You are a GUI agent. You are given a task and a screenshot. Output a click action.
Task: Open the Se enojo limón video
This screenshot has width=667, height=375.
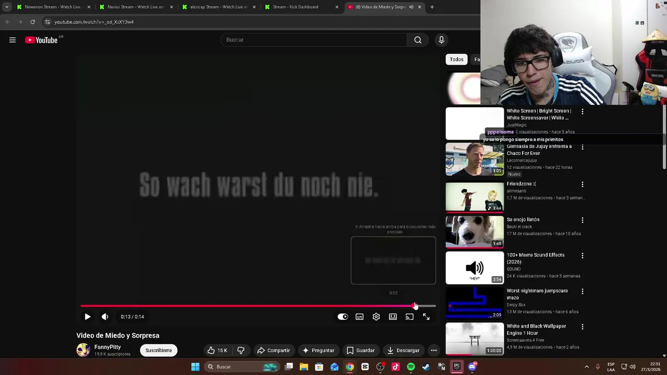click(x=475, y=232)
